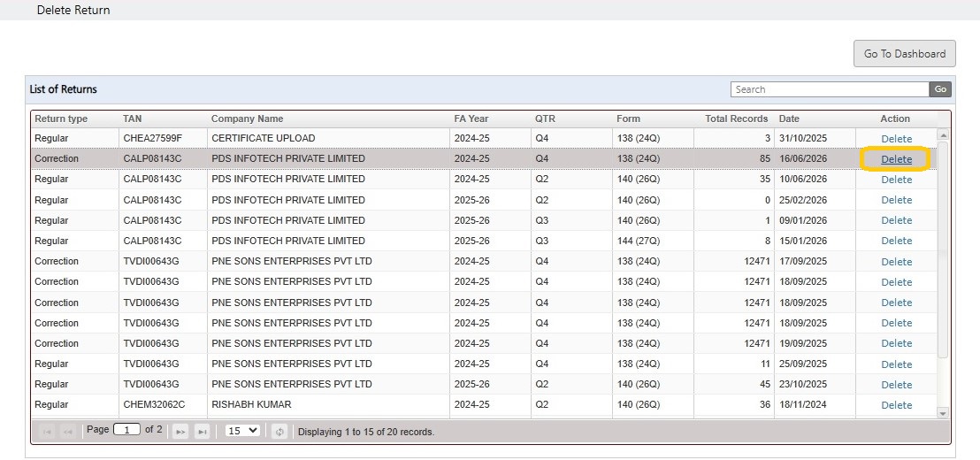
Task: Refresh the returns list icon
Action: [279, 432]
